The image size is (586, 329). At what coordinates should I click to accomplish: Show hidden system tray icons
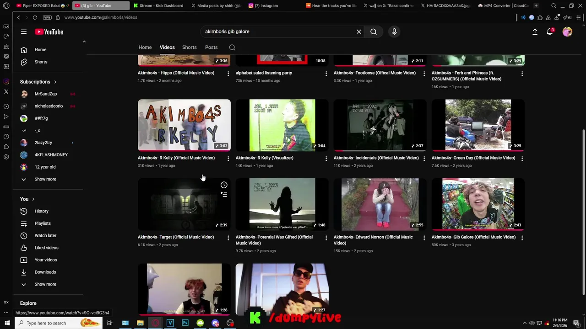pos(525,323)
